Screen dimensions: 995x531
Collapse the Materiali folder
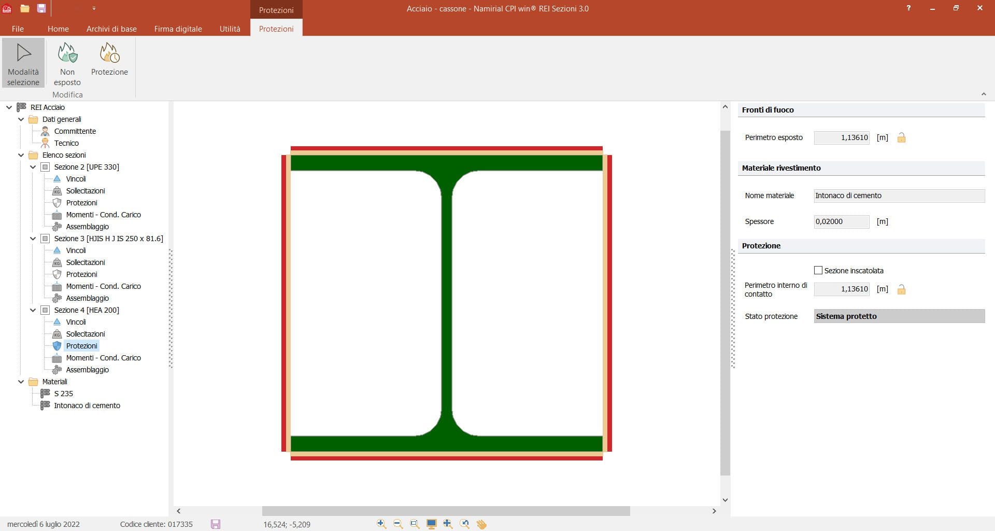pos(21,382)
